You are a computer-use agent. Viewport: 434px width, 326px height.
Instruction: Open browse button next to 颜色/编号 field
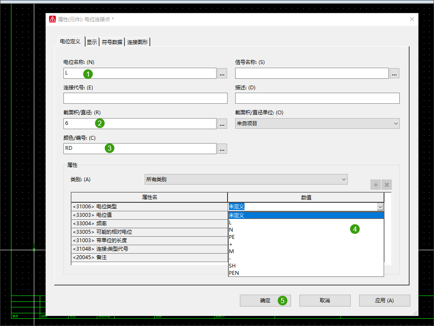(x=222, y=149)
